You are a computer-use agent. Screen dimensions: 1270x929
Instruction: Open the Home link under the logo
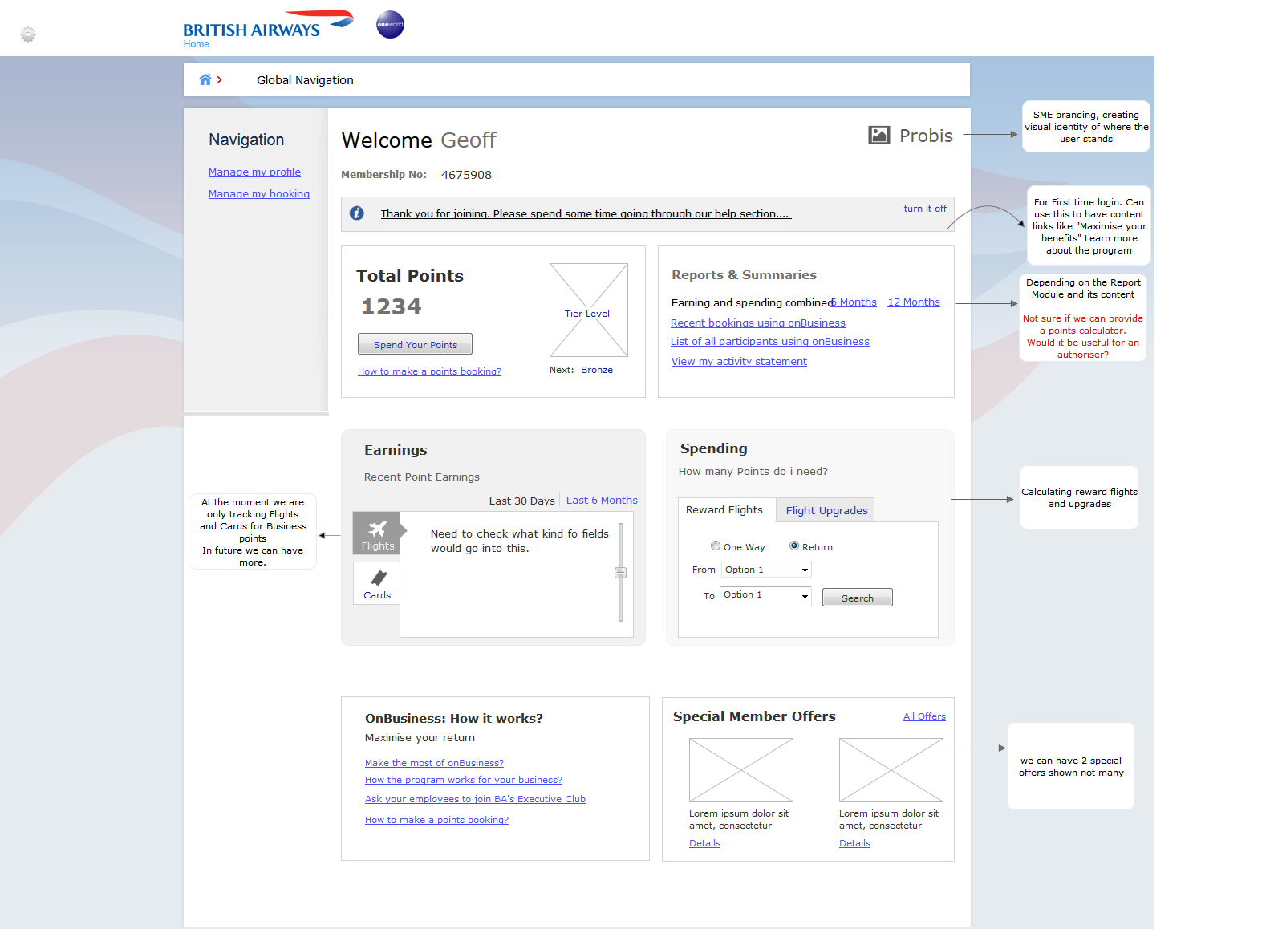tap(196, 44)
